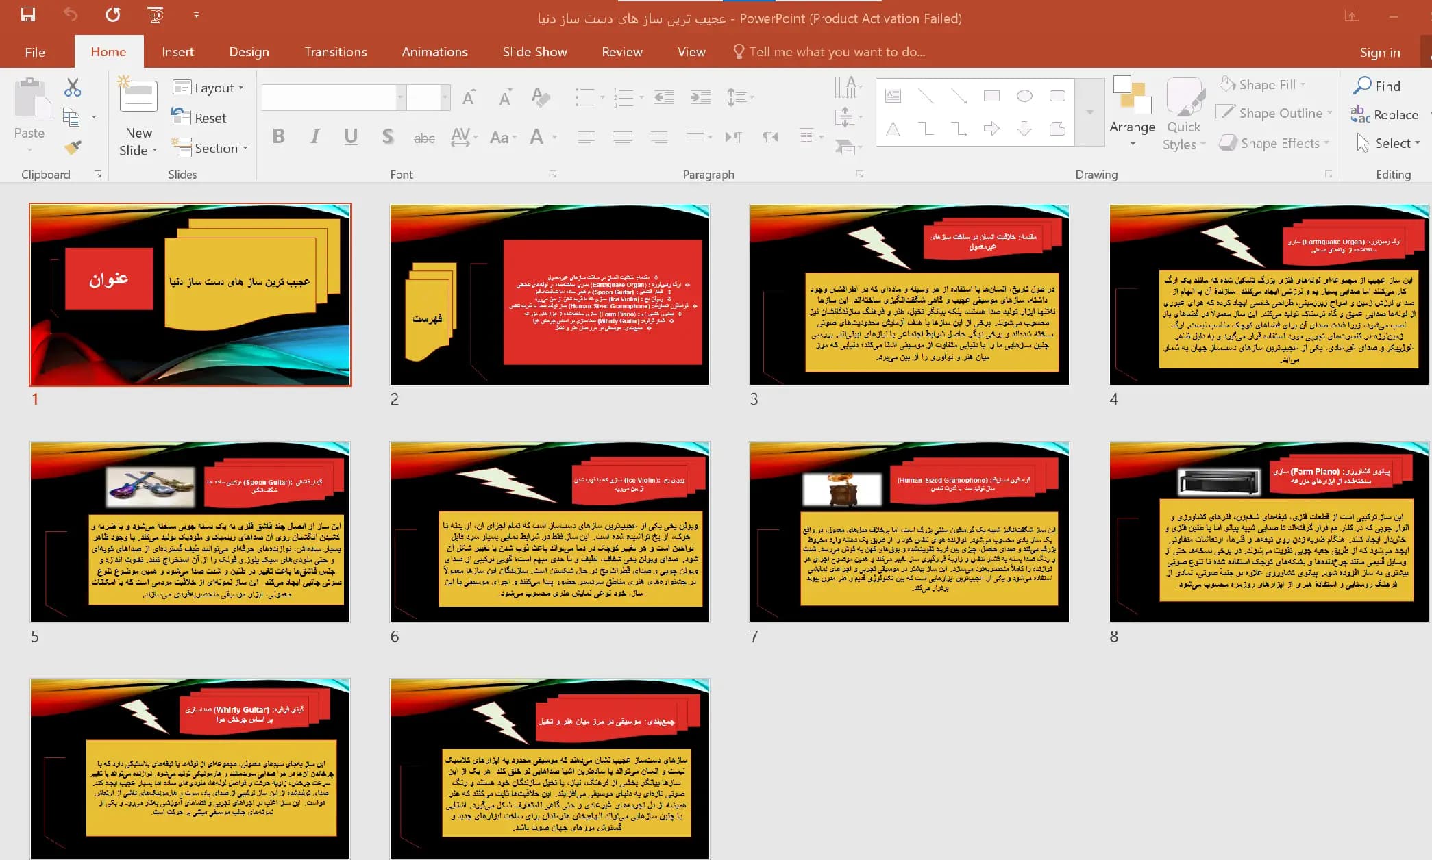The width and height of the screenshot is (1432, 860).
Task: Select the Format Painter brush icon
Action: [x=73, y=147]
